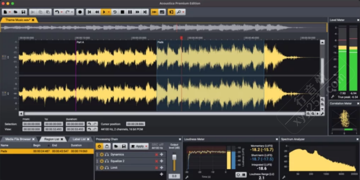Click the Part A marker label
The height and width of the screenshot is (180, 360).
click(x=80, y=42)
